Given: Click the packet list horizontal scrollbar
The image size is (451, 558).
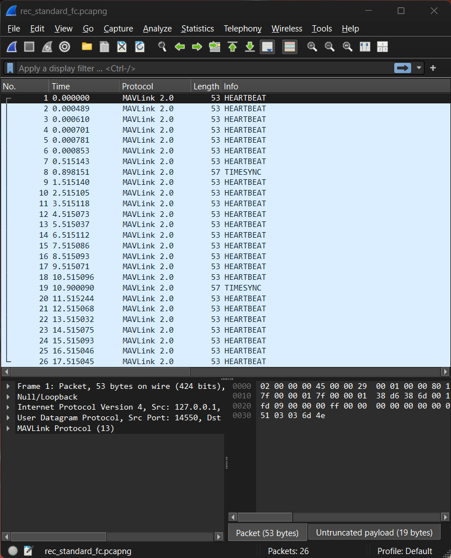Looking at the screenshot, I should [x=95, y=372].
